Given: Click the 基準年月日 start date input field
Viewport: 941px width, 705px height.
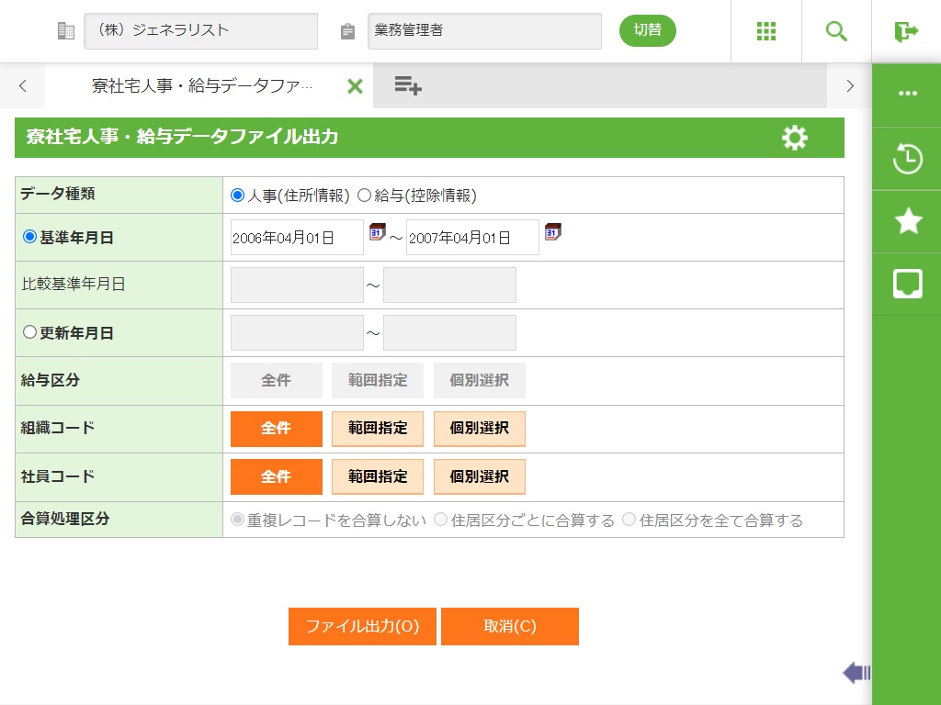Looking at the screenshot, I should click(297, 238).
